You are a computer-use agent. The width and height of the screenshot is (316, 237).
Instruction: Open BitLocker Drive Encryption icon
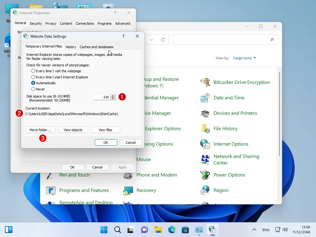[x=205, y=82]
